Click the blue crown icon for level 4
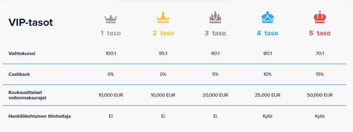 [268, 17]
